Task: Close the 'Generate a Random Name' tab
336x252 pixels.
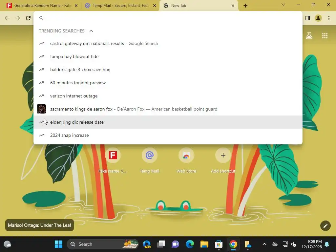Action: (76, 6)
